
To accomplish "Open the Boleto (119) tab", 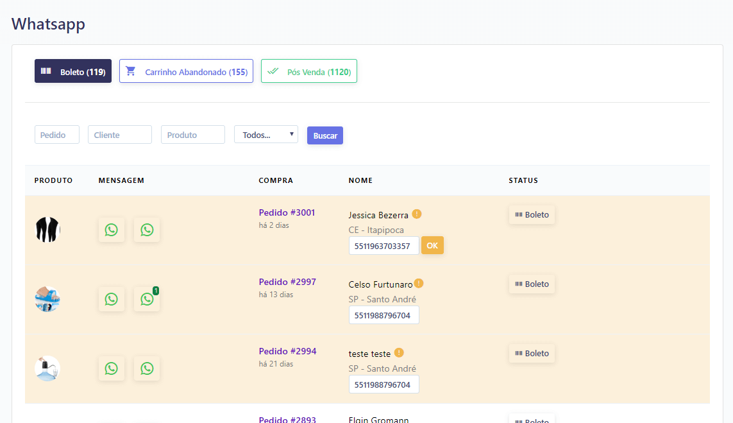I will click(73, 71).
